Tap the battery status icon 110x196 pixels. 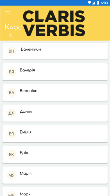pos(98,3)
